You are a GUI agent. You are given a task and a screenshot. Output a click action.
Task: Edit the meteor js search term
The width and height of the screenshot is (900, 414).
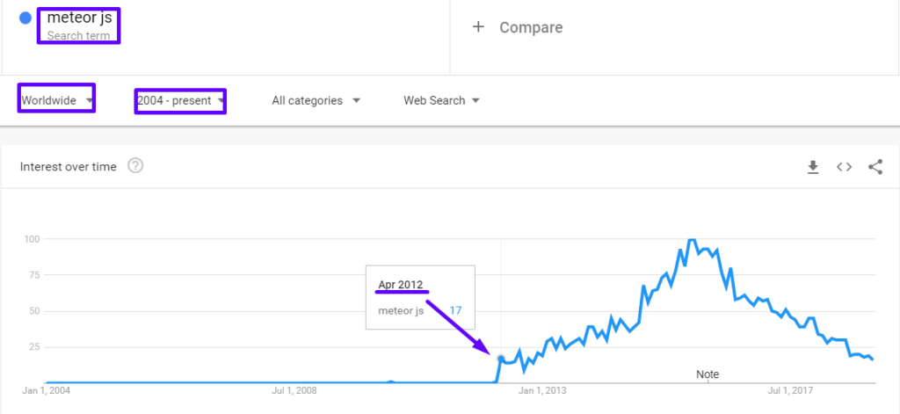[74, 17]
